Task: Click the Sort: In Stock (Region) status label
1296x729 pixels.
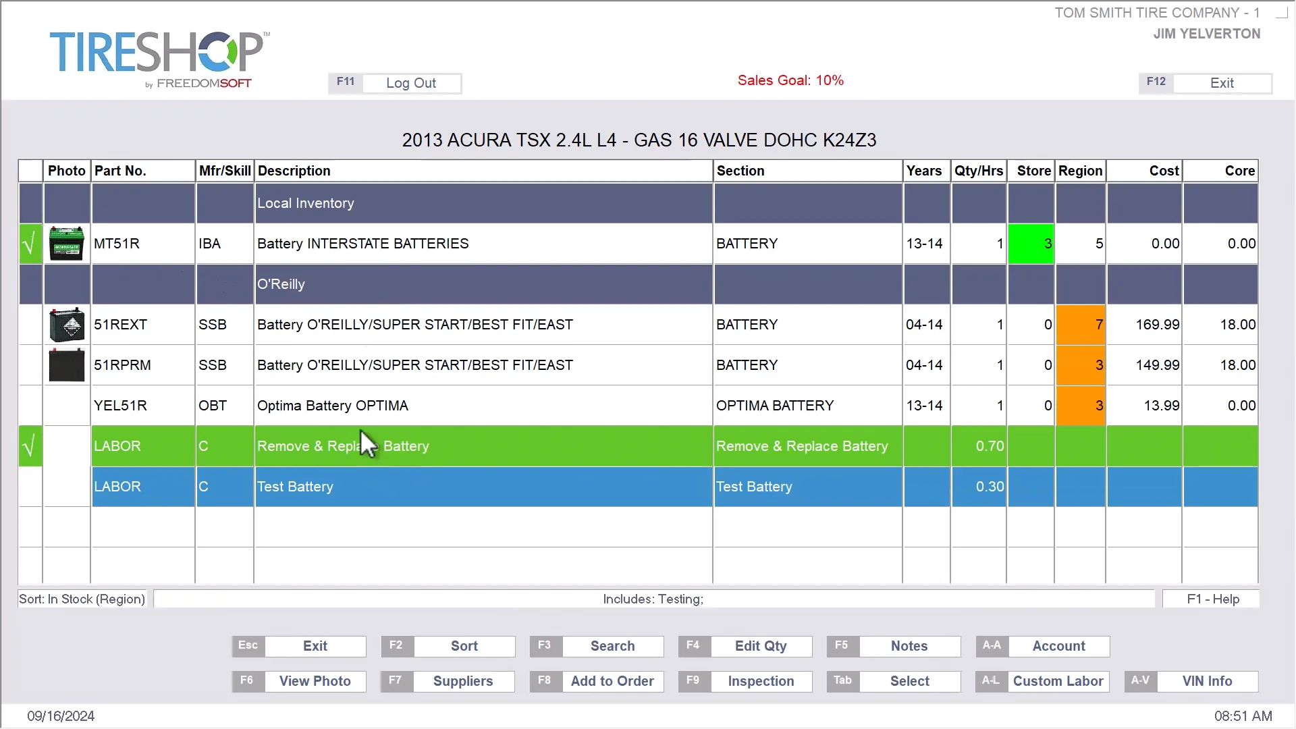Action: (82, 599)
